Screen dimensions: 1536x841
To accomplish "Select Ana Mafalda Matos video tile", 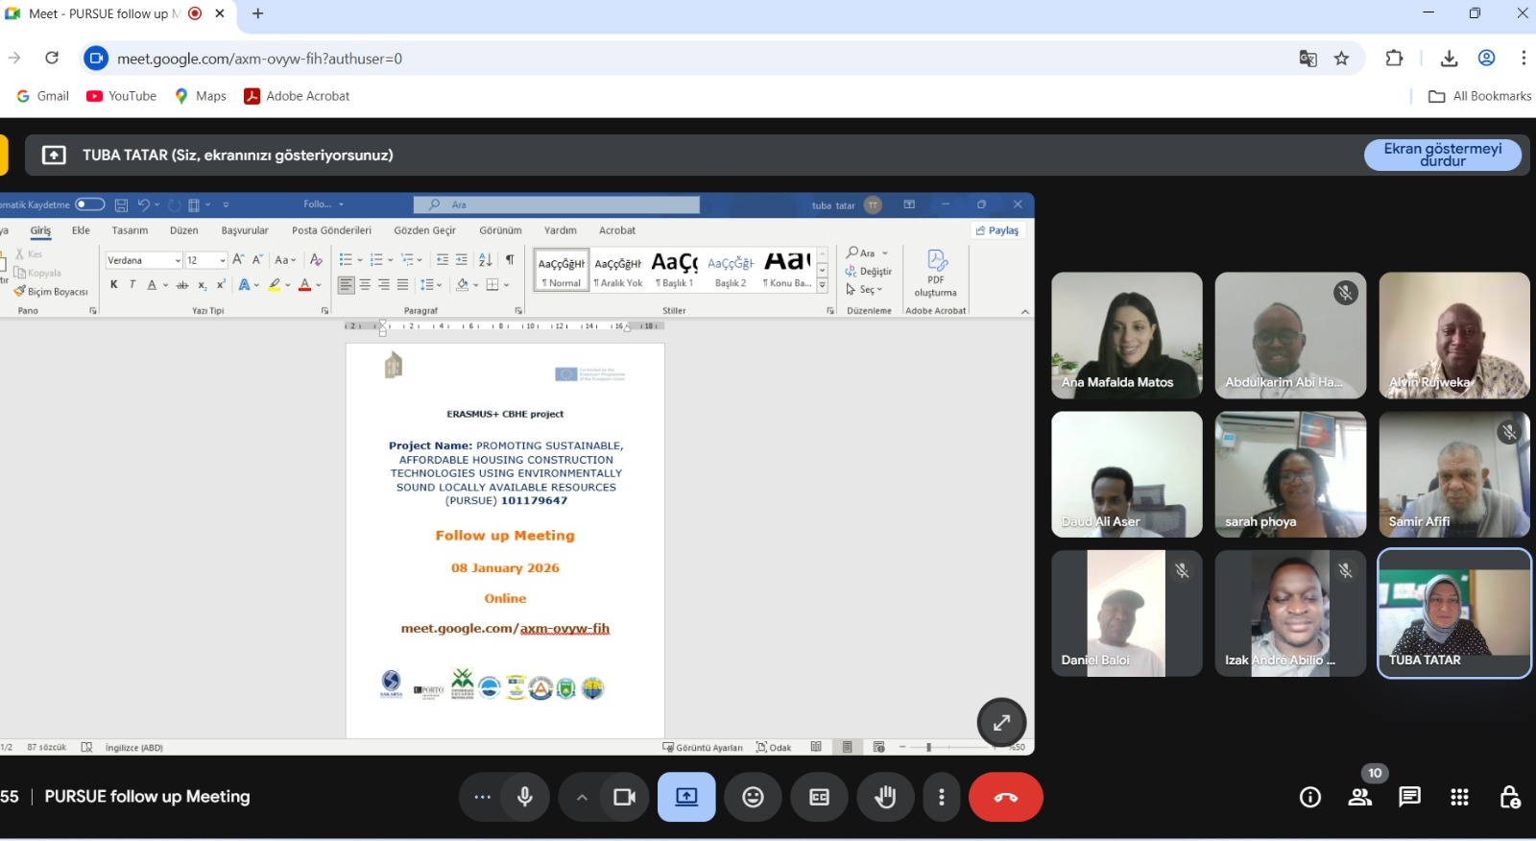I will pos(1127,335).
